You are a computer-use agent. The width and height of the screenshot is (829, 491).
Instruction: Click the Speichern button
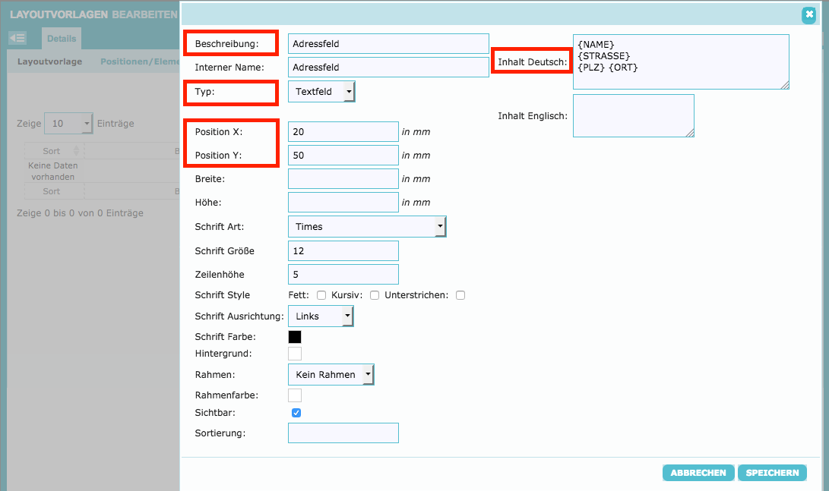pos(772,473)
